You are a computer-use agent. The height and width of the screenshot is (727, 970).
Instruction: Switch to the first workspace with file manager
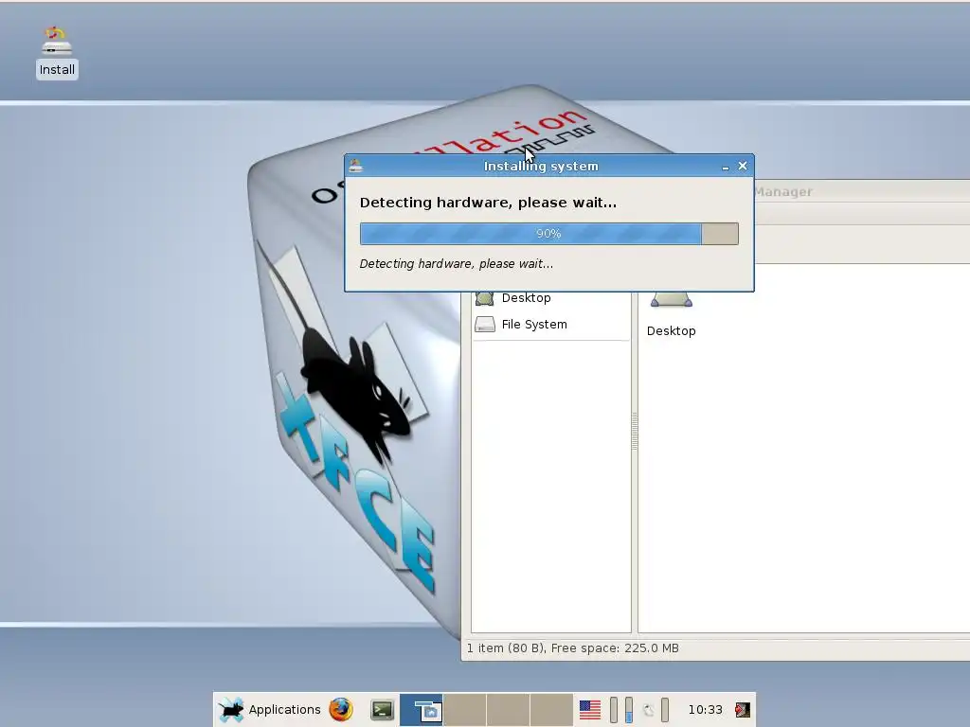click(422, 709)
